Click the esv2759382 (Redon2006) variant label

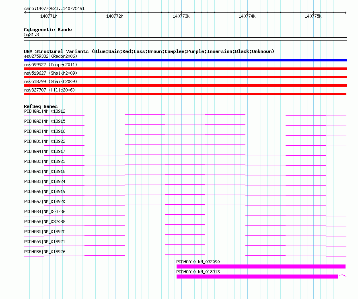[51, 56]
